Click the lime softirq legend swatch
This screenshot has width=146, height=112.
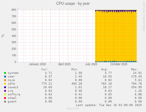pos(5,94)
